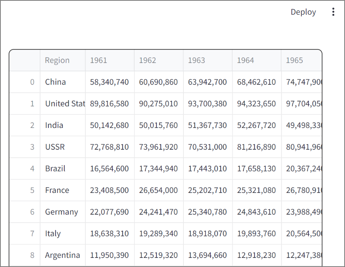Select cell 89,816,580 in United States row

(110, 104)
